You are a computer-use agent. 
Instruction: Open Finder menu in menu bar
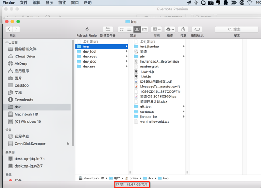pos(9,3)
